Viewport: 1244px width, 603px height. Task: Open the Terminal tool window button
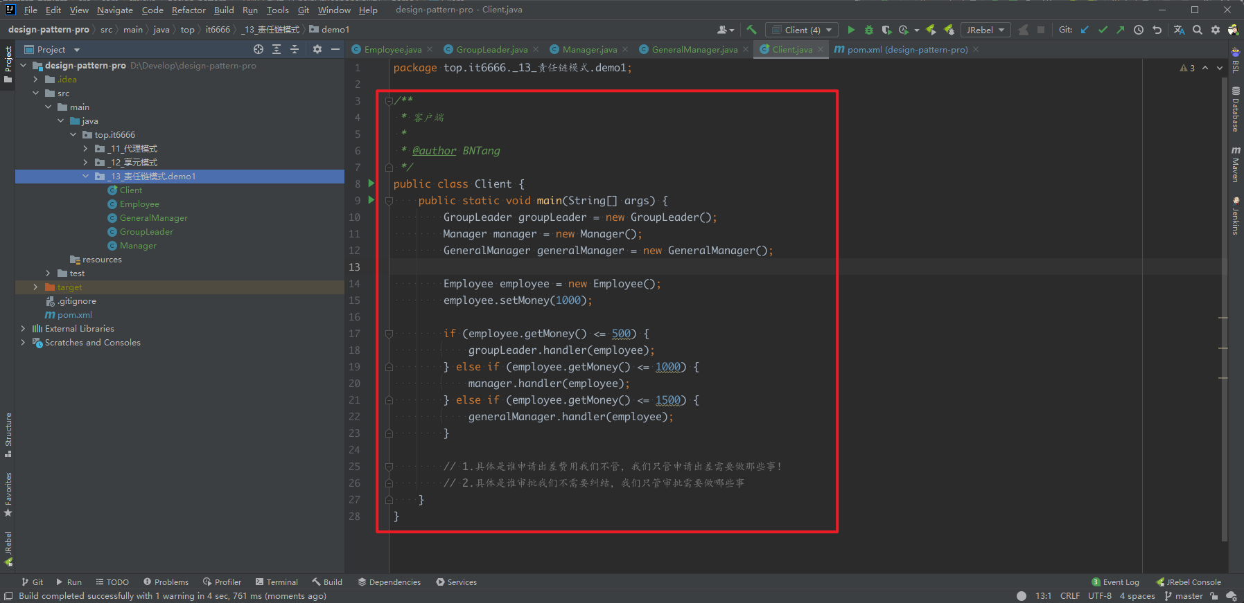click(x=277, y=582)
